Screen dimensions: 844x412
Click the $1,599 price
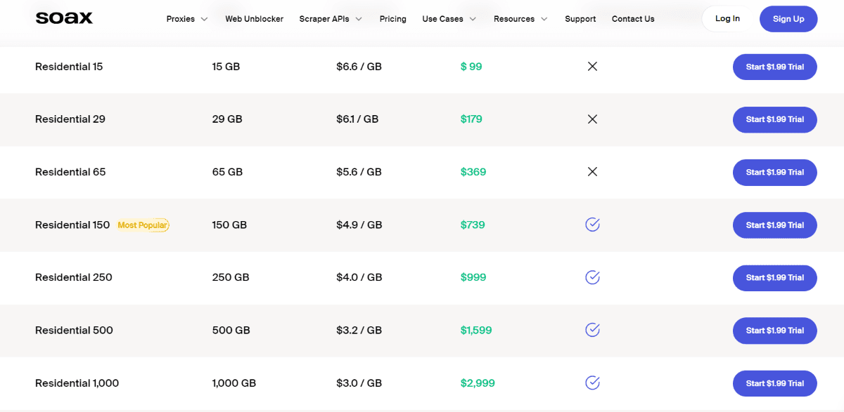pos(476,330)
